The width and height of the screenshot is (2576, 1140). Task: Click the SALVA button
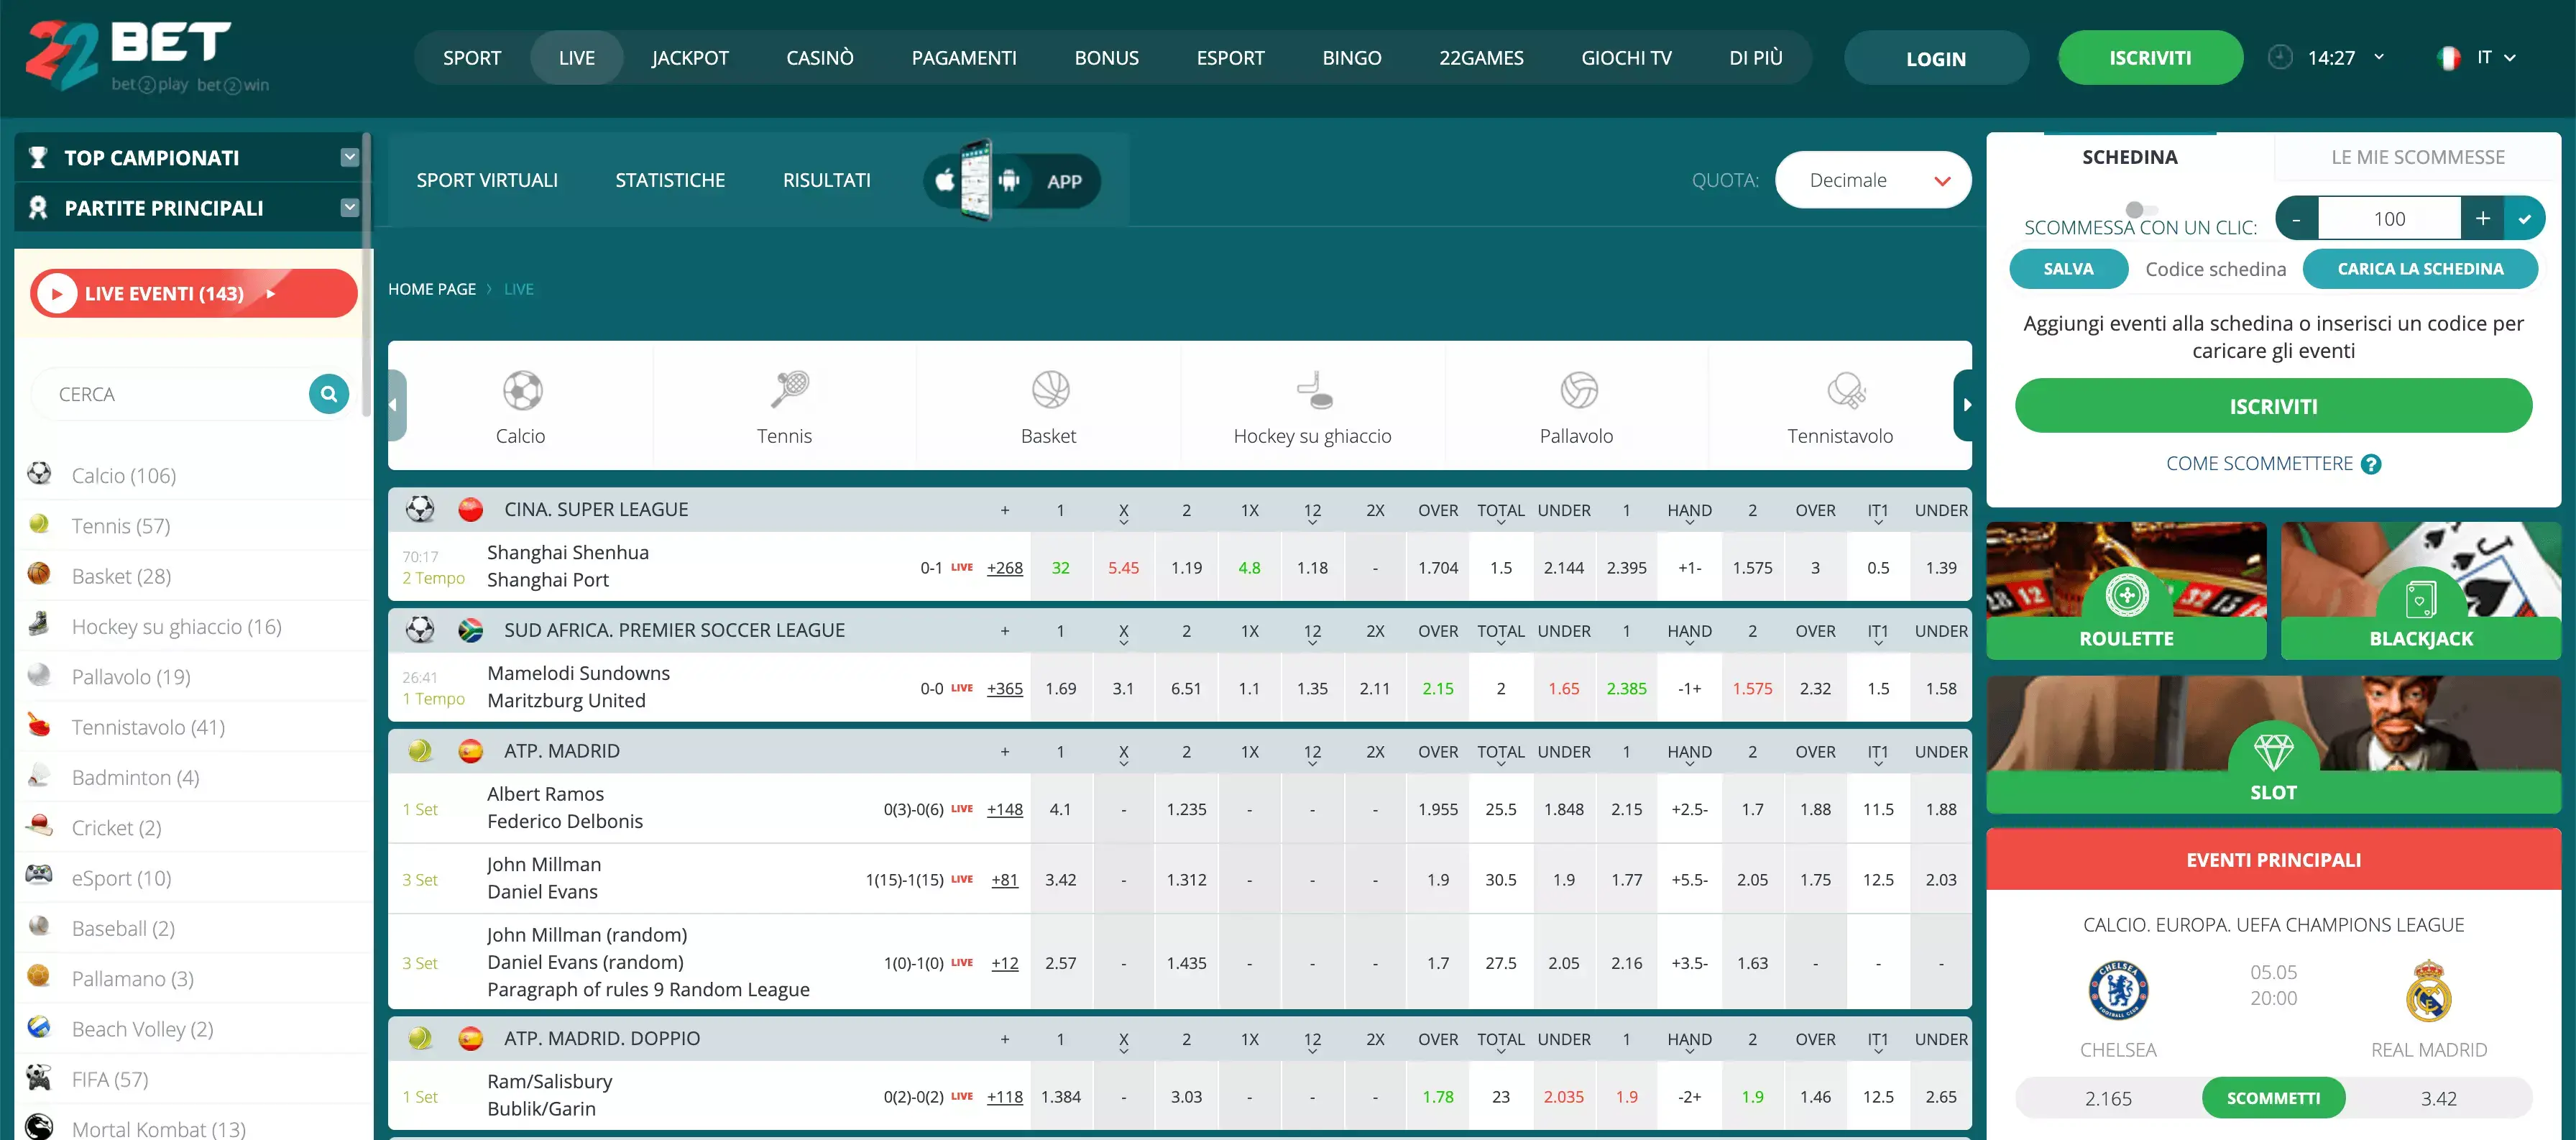coord(2068,268)
